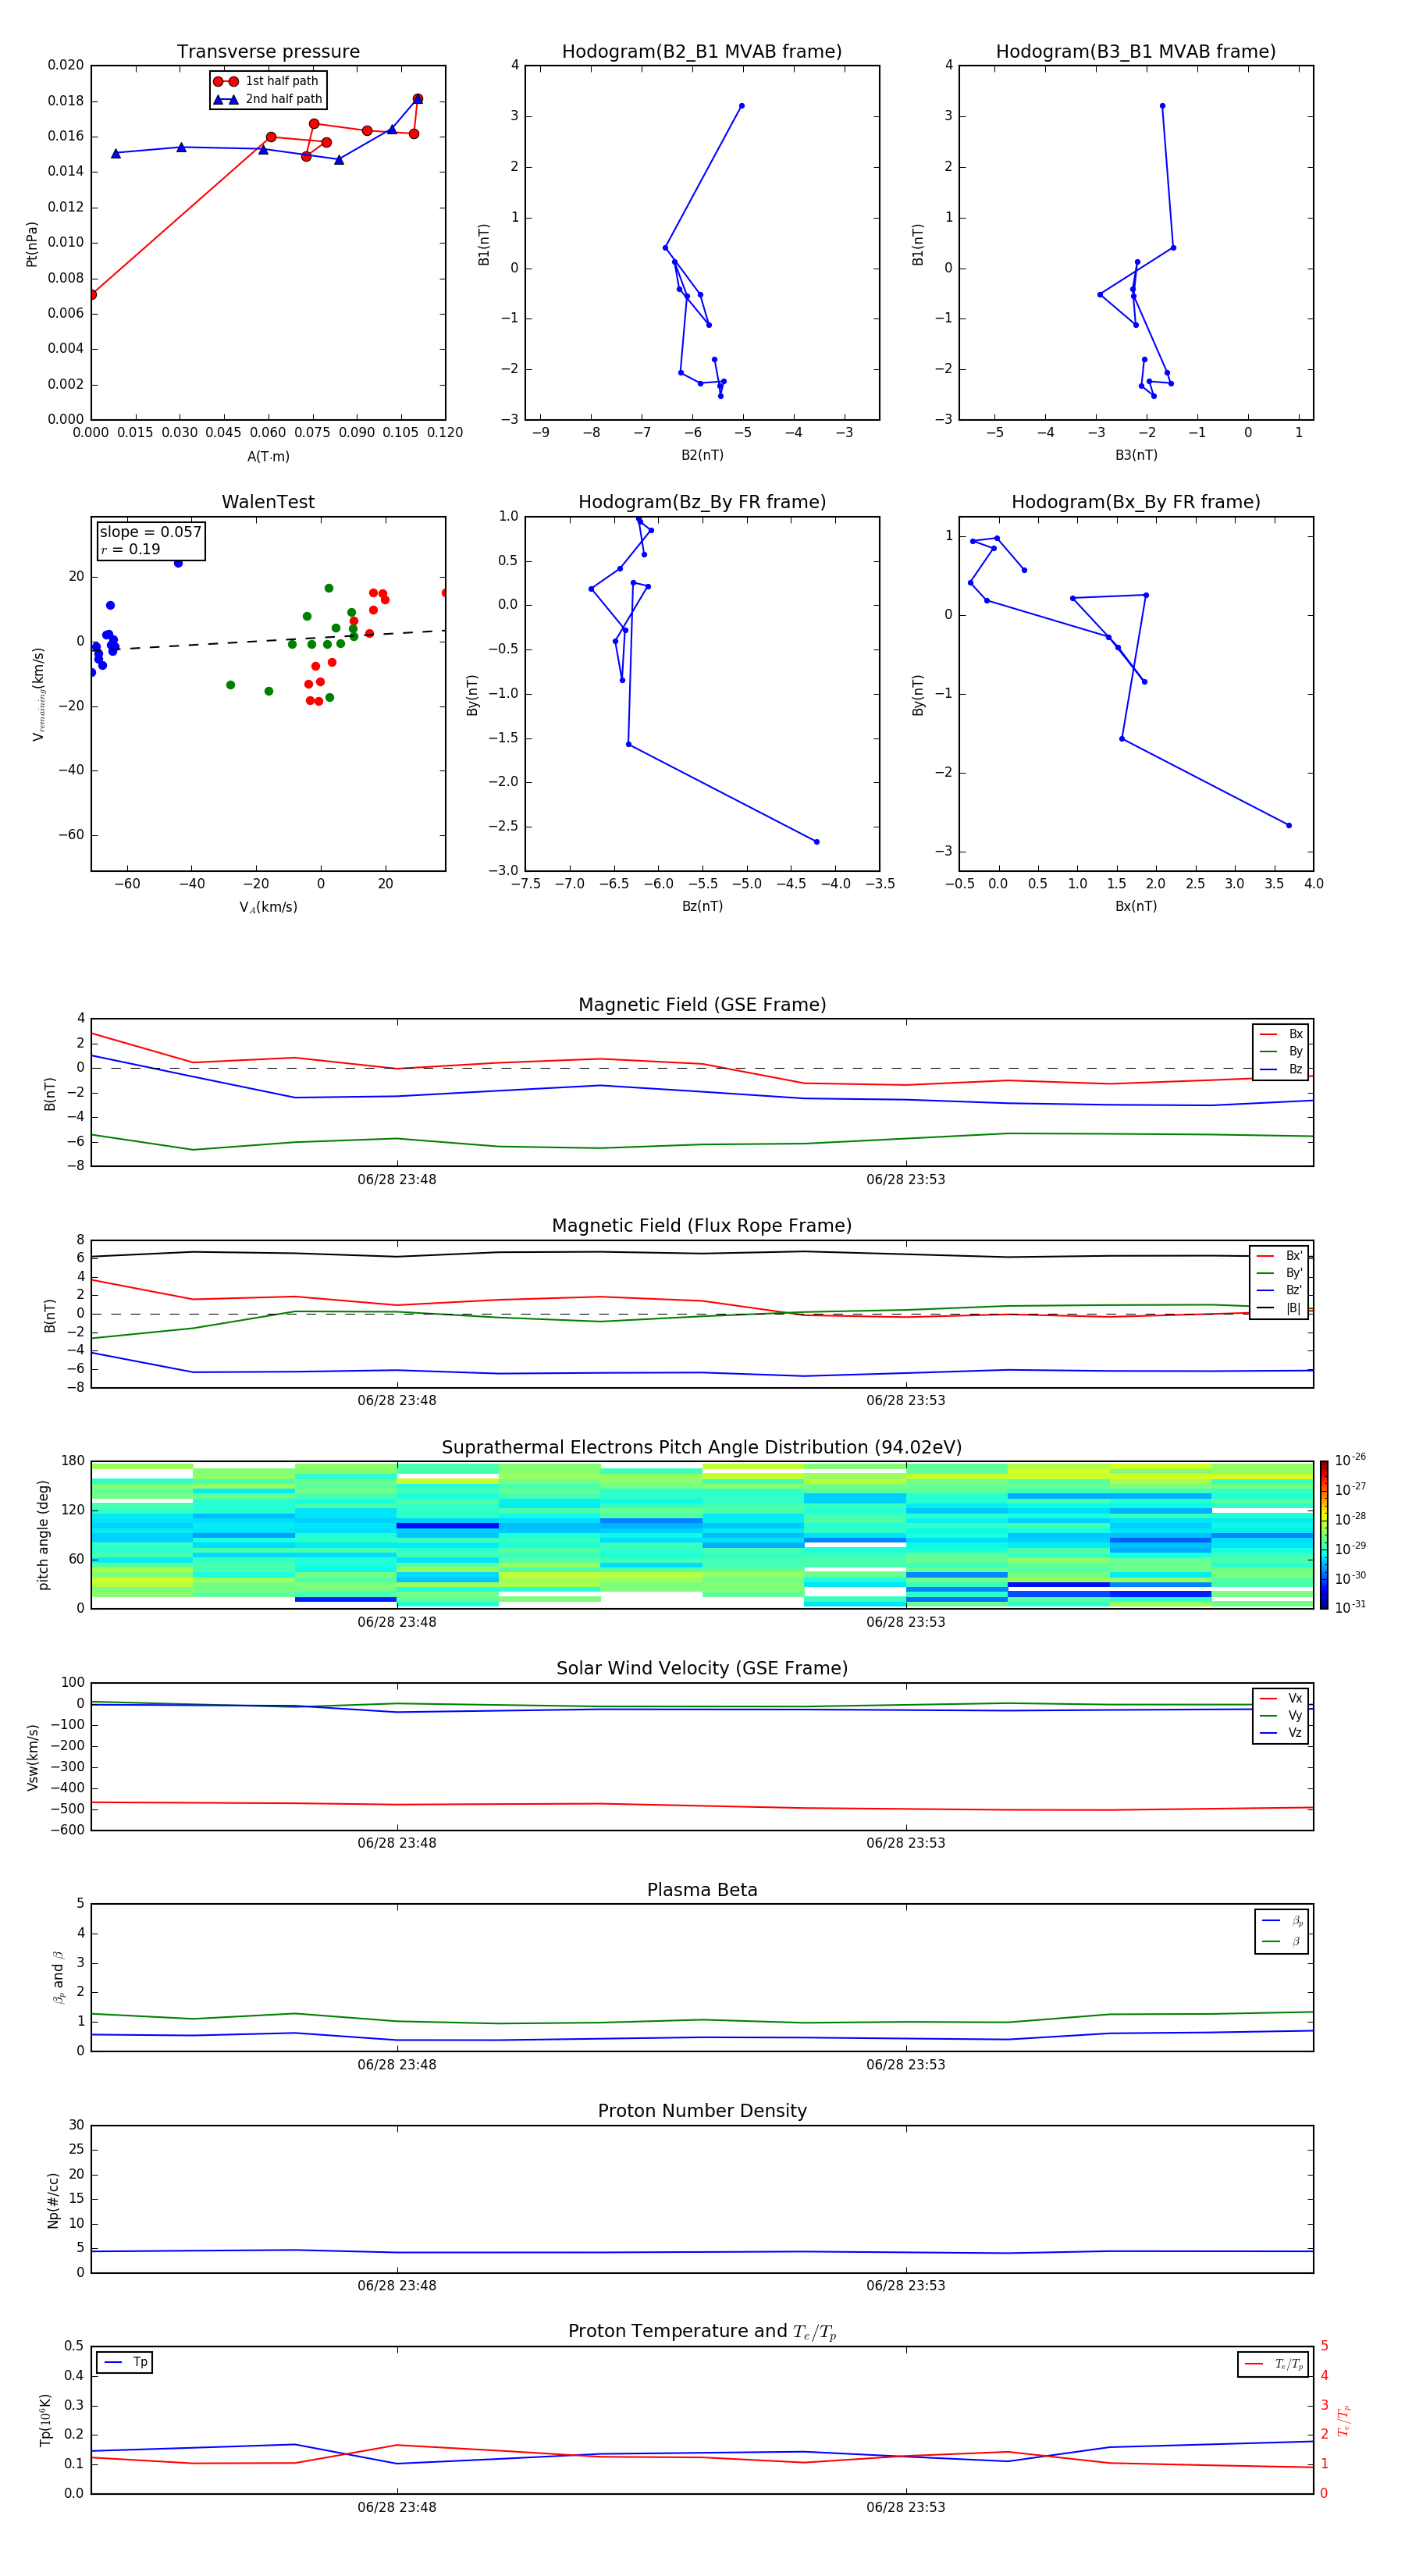Click the 'WalenTest' plot title
Image resolution: width=1405 pixels, height=2576 pixels.
pyautogui.click(x=268, y=502)
